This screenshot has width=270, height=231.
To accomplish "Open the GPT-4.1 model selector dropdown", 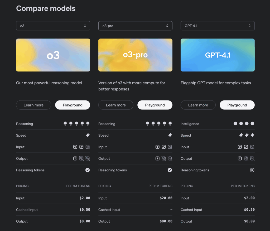I will click(x=218, y=26).
